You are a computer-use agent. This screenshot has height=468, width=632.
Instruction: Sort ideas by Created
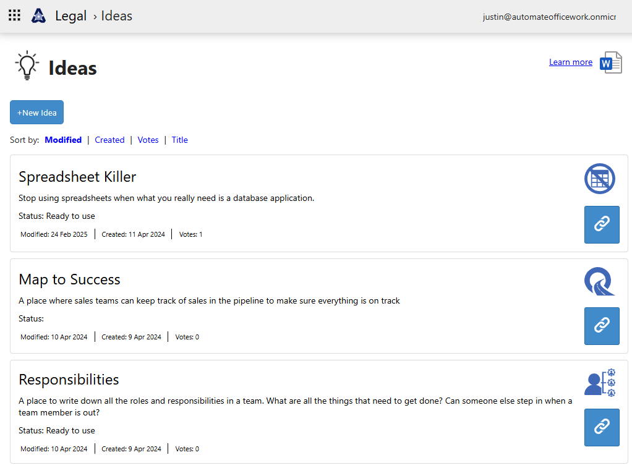[x=109, y=140]
